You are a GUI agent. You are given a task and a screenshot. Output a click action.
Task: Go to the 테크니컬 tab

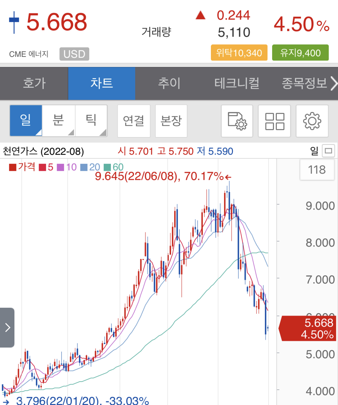pos(237,83)
